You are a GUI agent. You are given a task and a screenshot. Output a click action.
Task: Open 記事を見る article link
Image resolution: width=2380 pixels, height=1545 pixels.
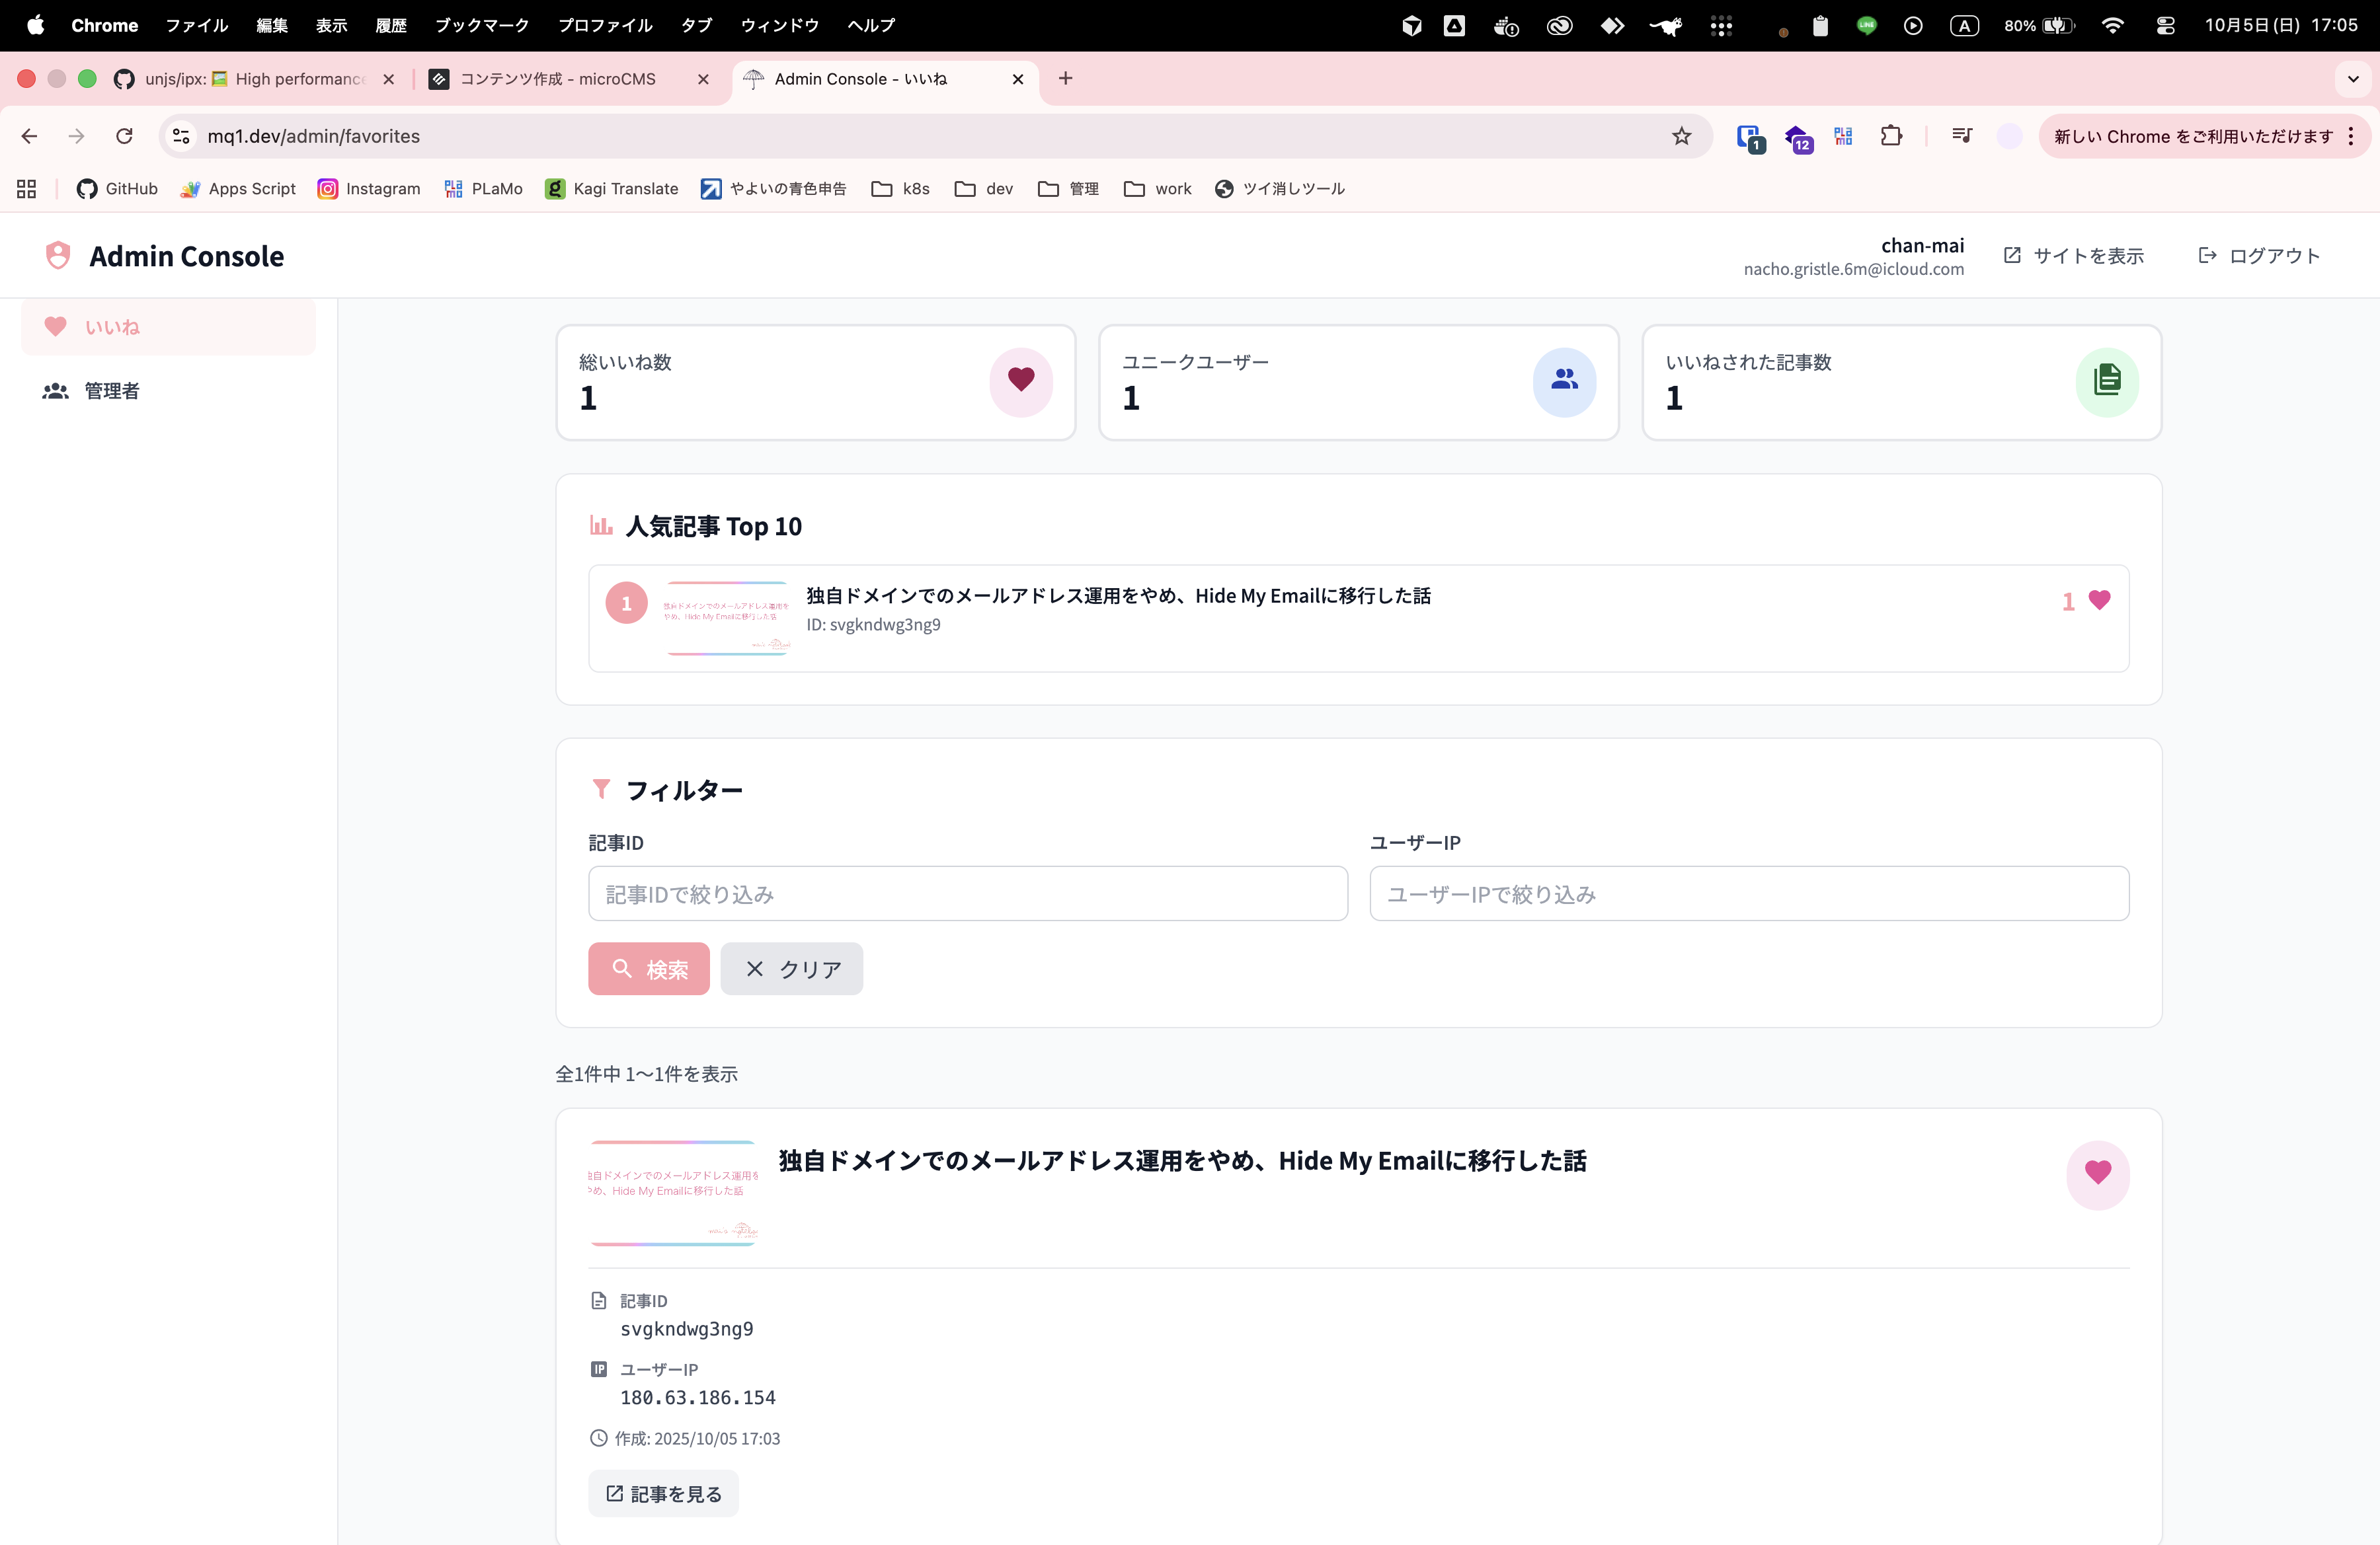click(x=663, y=1493)
